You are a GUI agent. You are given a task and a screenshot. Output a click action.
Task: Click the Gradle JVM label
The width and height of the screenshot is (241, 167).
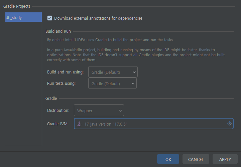(58, 124)
